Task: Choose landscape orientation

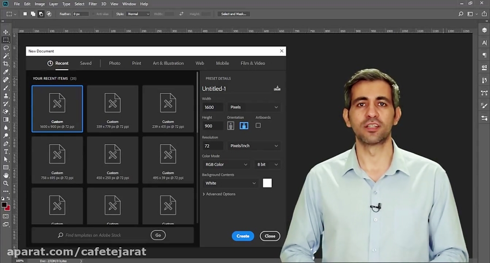Action: click(244, 126)
